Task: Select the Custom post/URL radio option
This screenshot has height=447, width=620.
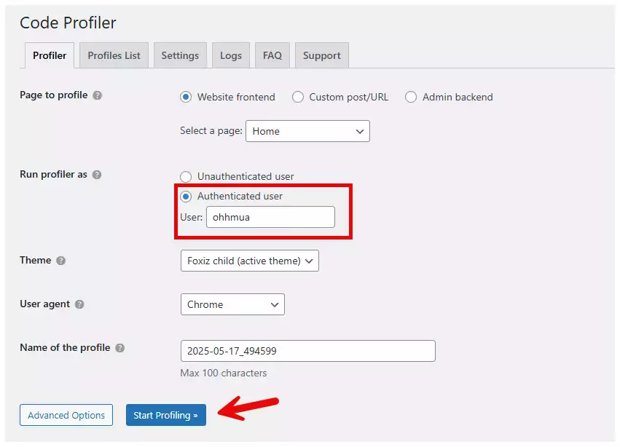Action: click(x=298, y=97)
